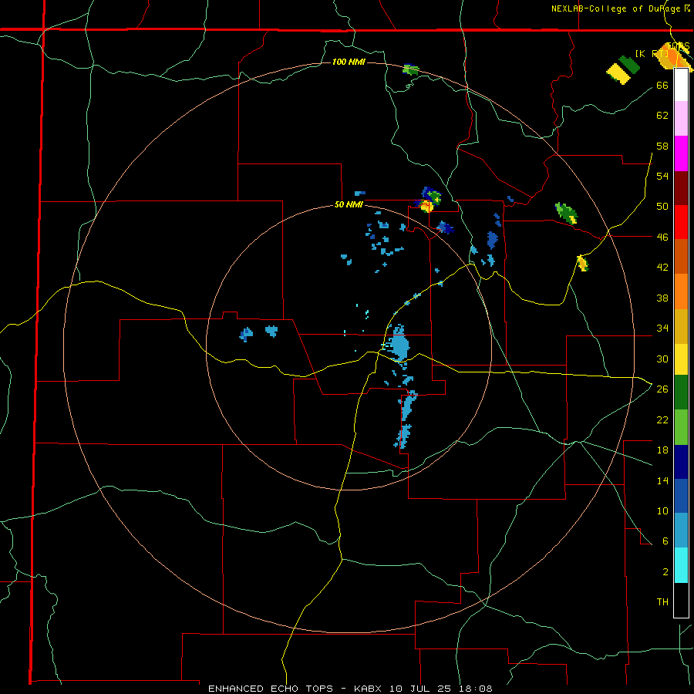Click the black threshold swatch at scale bottom
The width and height of the screenshot is (694, 694).
click(681, 600)
